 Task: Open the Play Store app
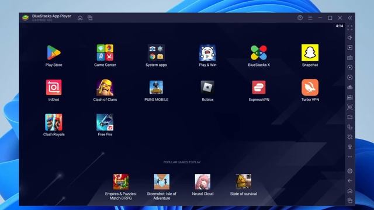click(x=54, y=52)
